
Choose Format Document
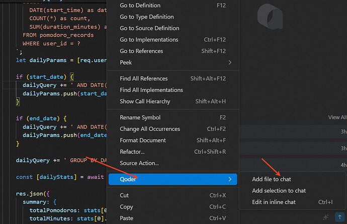[x=173, y=140]
